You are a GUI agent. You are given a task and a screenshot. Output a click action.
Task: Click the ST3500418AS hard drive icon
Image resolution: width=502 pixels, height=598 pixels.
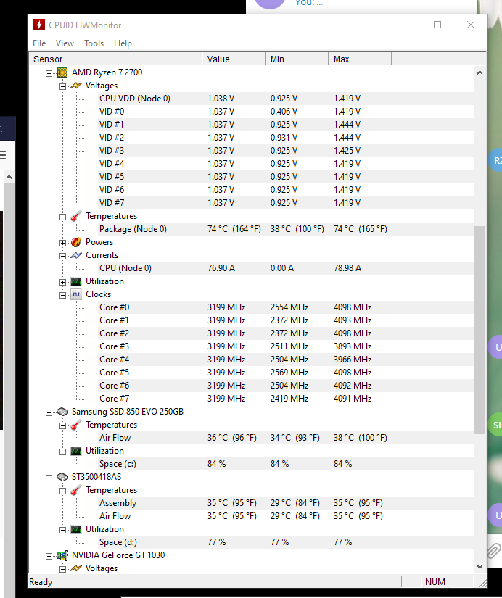coord(62,477)
